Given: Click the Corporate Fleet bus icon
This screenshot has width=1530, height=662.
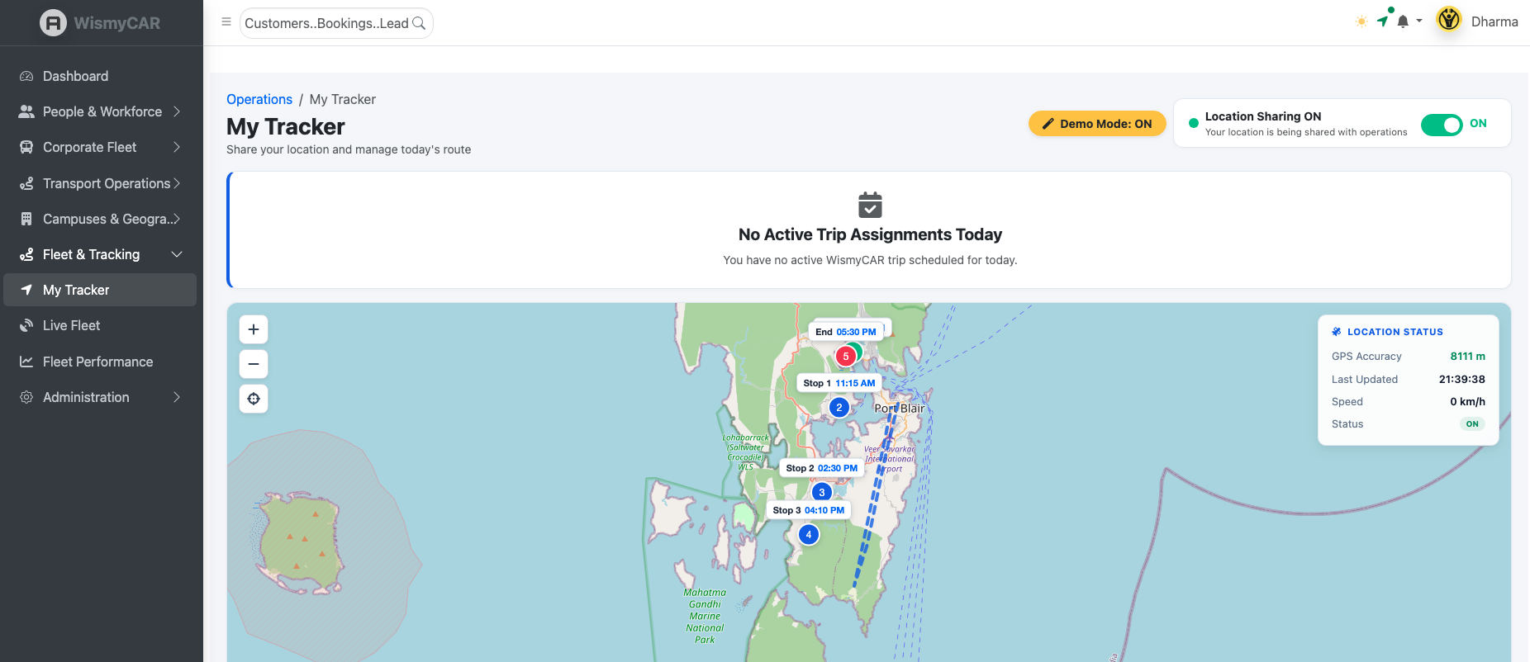Looking at the screenshot, I should (26, 147).
